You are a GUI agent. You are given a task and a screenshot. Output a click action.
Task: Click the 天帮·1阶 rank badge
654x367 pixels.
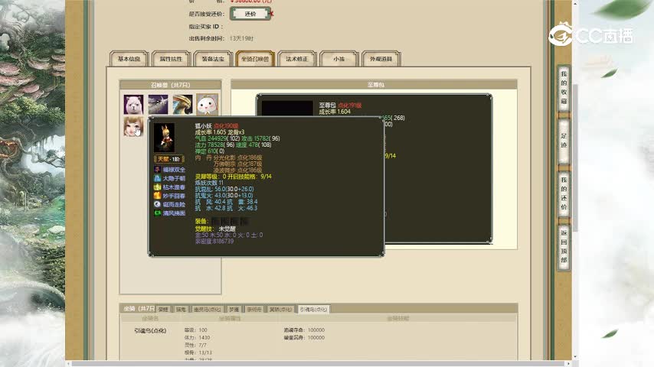168,159
